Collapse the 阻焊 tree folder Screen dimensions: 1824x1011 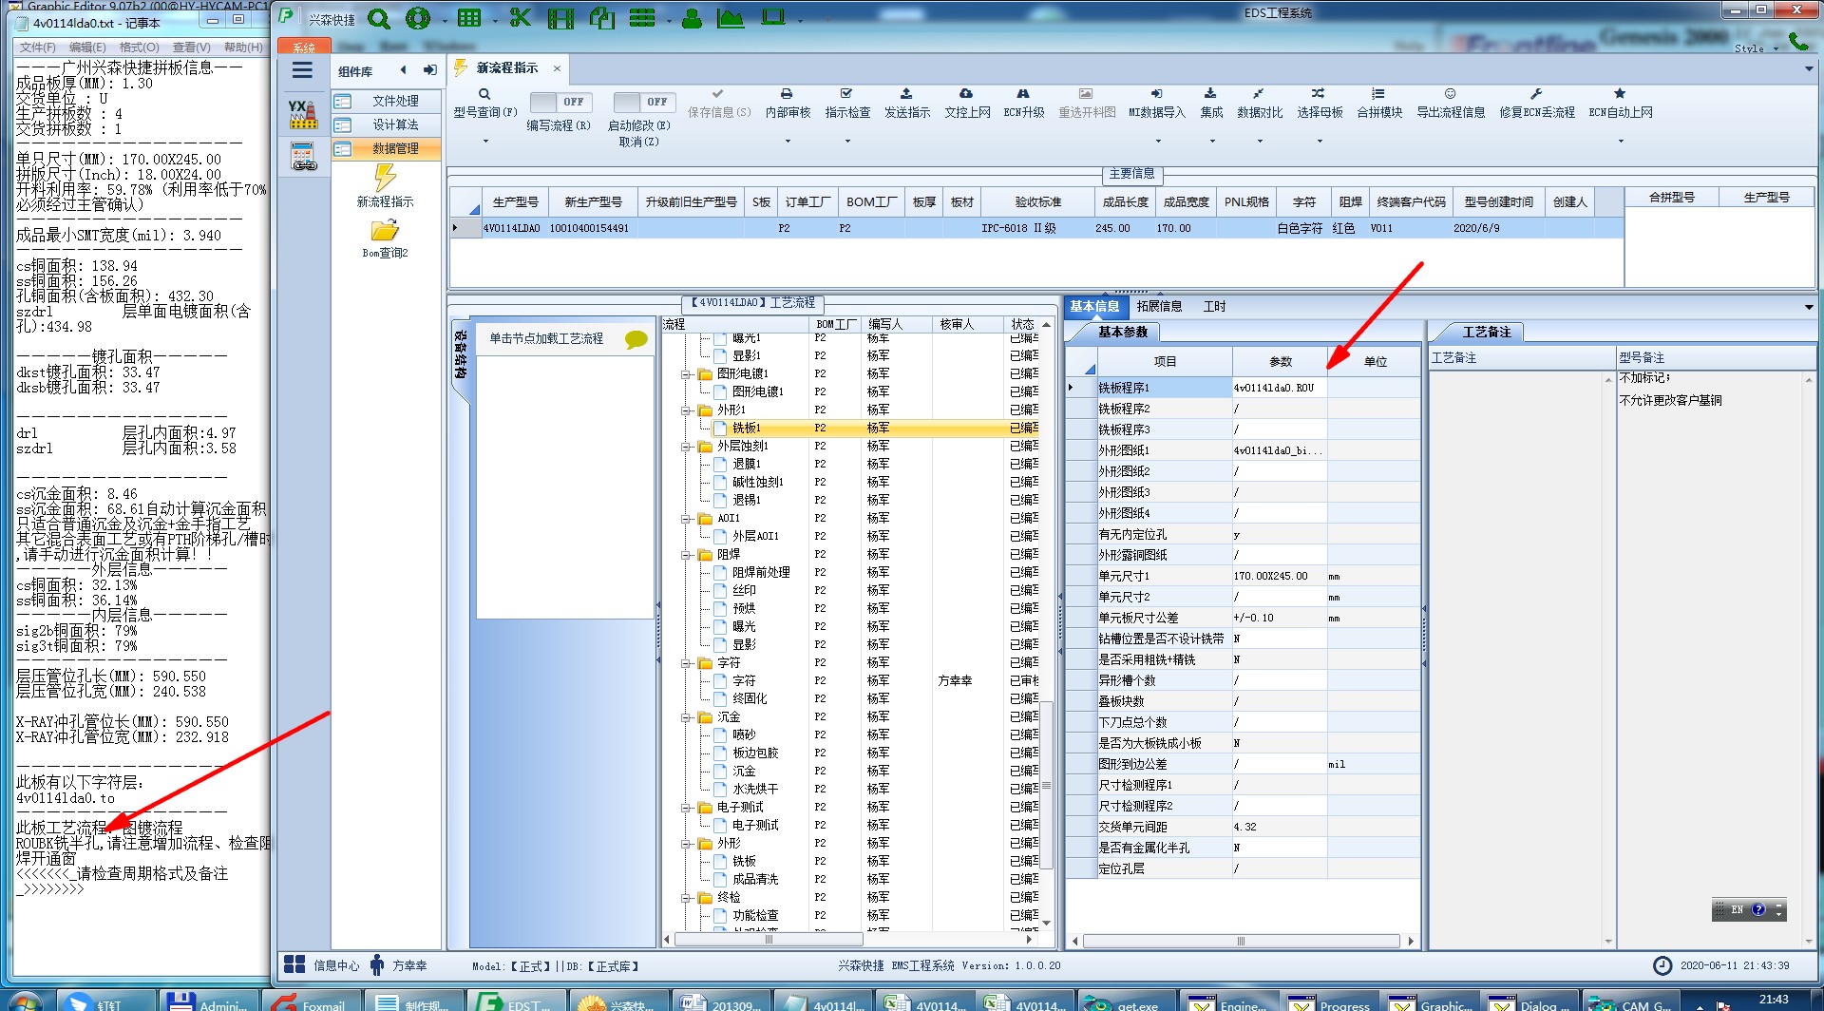[685, 555]
